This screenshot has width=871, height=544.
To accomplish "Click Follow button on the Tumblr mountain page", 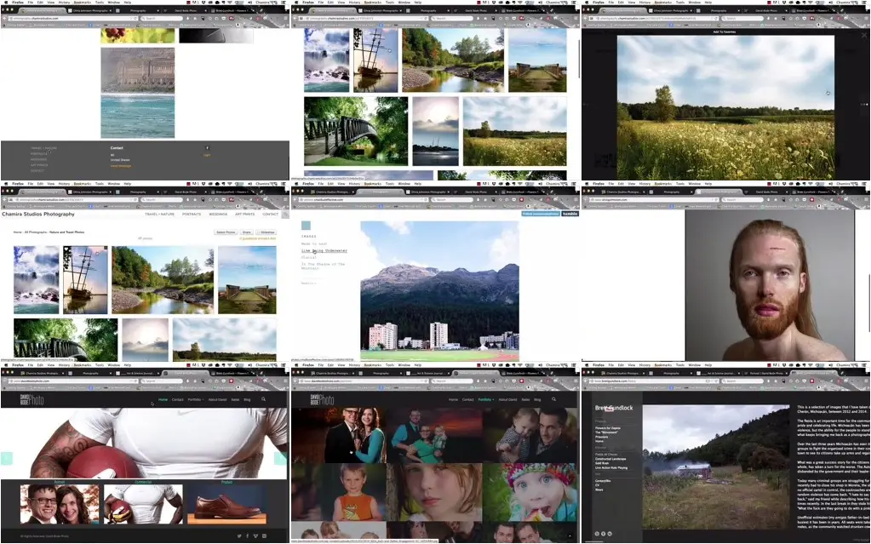I will click(541, 214).
